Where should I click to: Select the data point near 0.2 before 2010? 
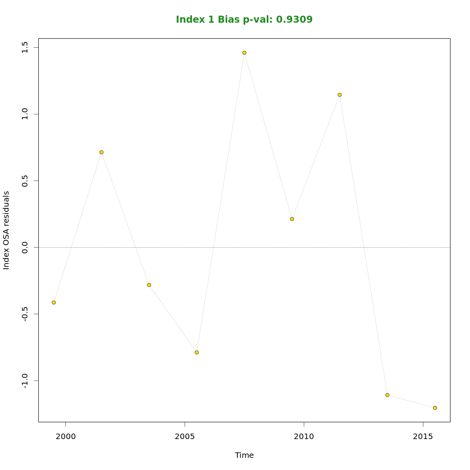292,219
